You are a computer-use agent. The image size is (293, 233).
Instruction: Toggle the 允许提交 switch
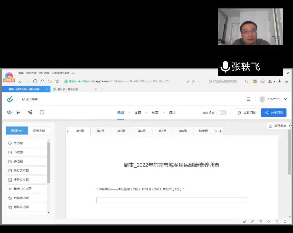point(221,113)
